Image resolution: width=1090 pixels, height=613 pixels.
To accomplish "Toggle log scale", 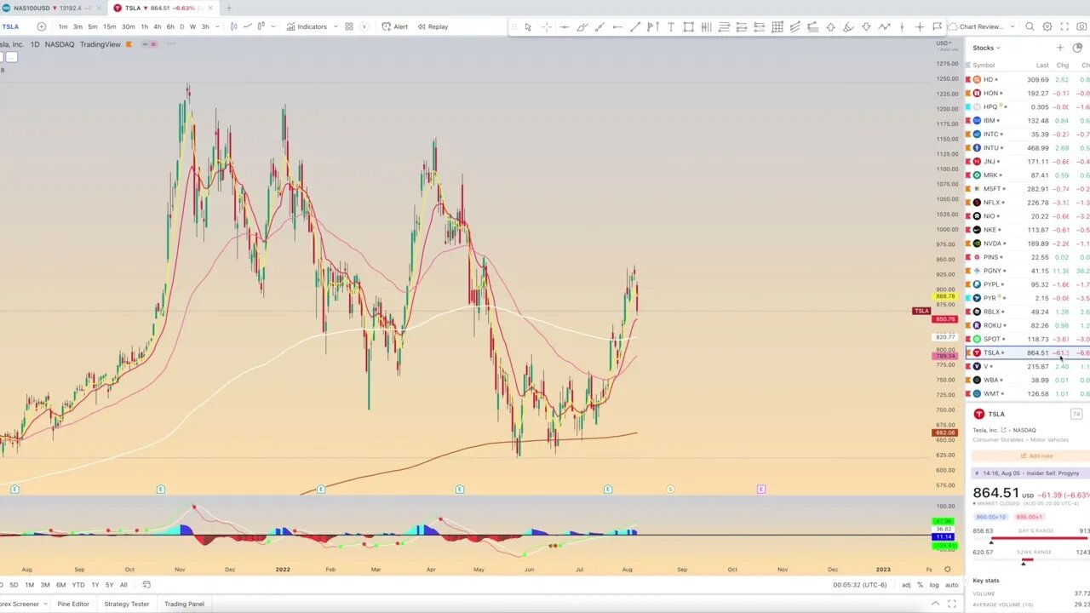I will tap(935, 585).
